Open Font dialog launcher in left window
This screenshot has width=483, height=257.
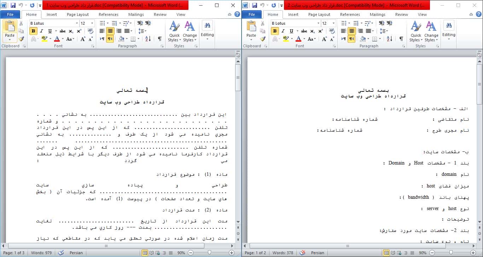93,46
